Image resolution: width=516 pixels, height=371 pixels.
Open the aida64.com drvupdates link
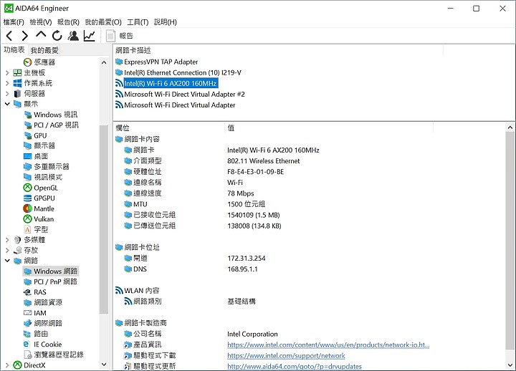click(x=295, y=367)
